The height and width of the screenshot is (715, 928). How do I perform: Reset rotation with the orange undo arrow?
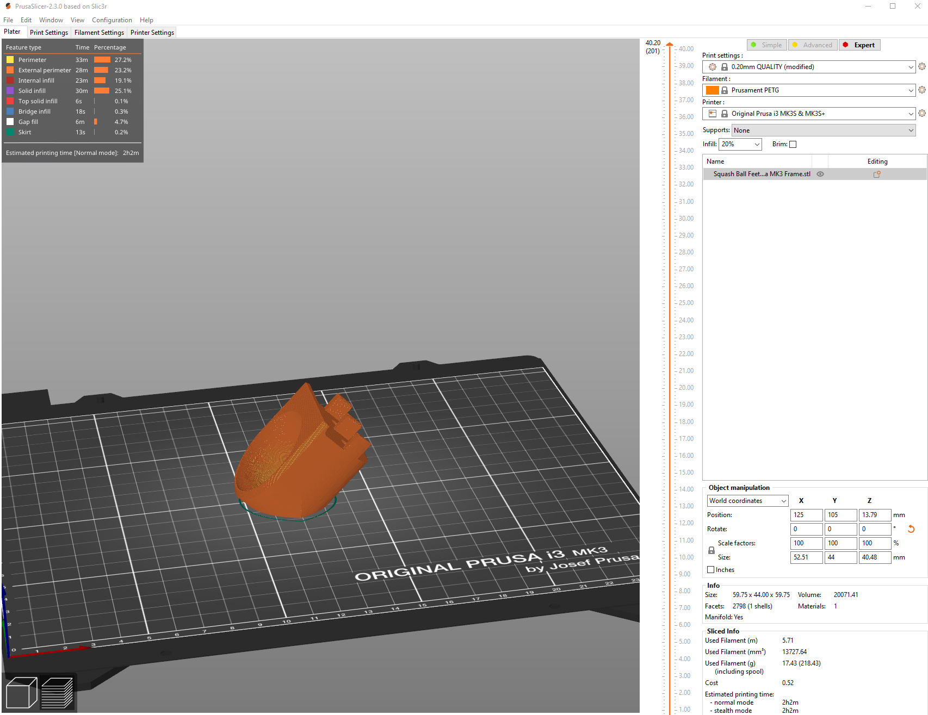pos(911,529)
